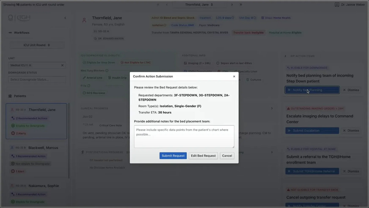
Task: Click the Isolation info icon
Action: [165, 25]
